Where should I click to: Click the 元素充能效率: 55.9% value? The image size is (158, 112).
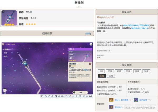(x=106, y=94)
